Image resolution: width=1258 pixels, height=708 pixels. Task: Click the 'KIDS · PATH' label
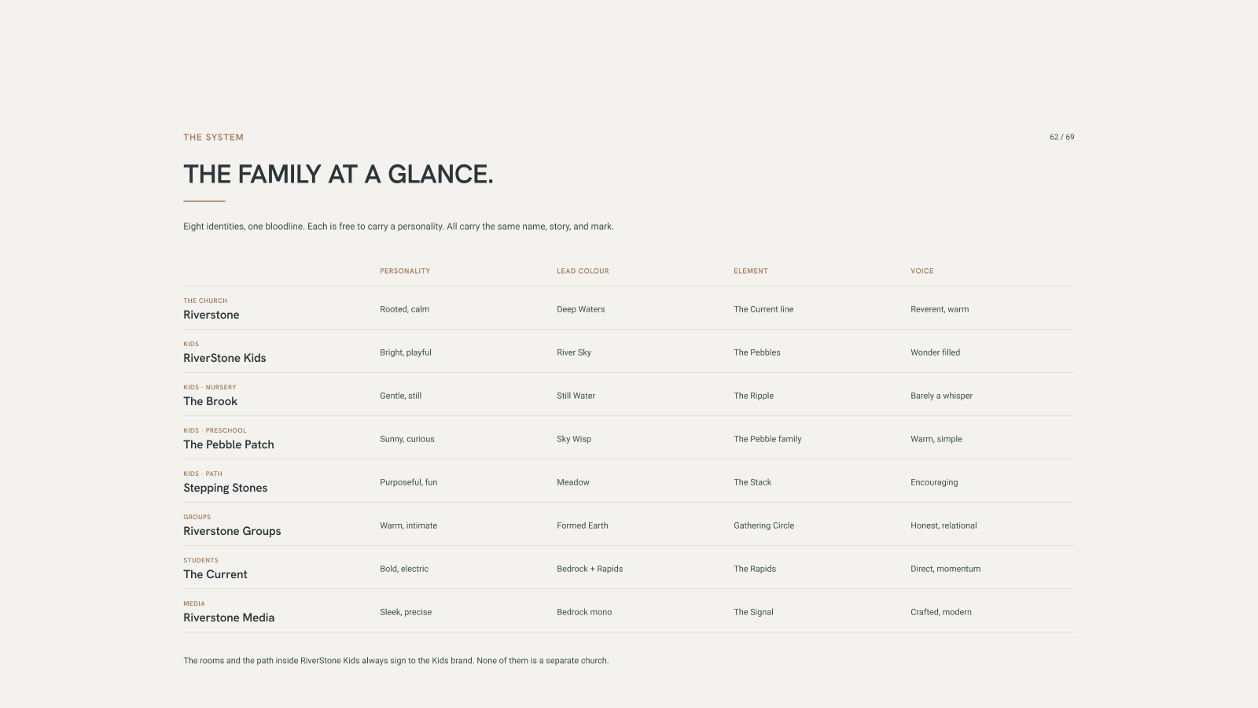pyautogui.click(x=203, y=474)
